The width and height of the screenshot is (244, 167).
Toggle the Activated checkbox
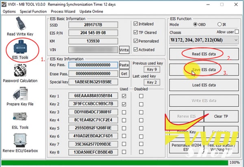(x=135, y=50)
